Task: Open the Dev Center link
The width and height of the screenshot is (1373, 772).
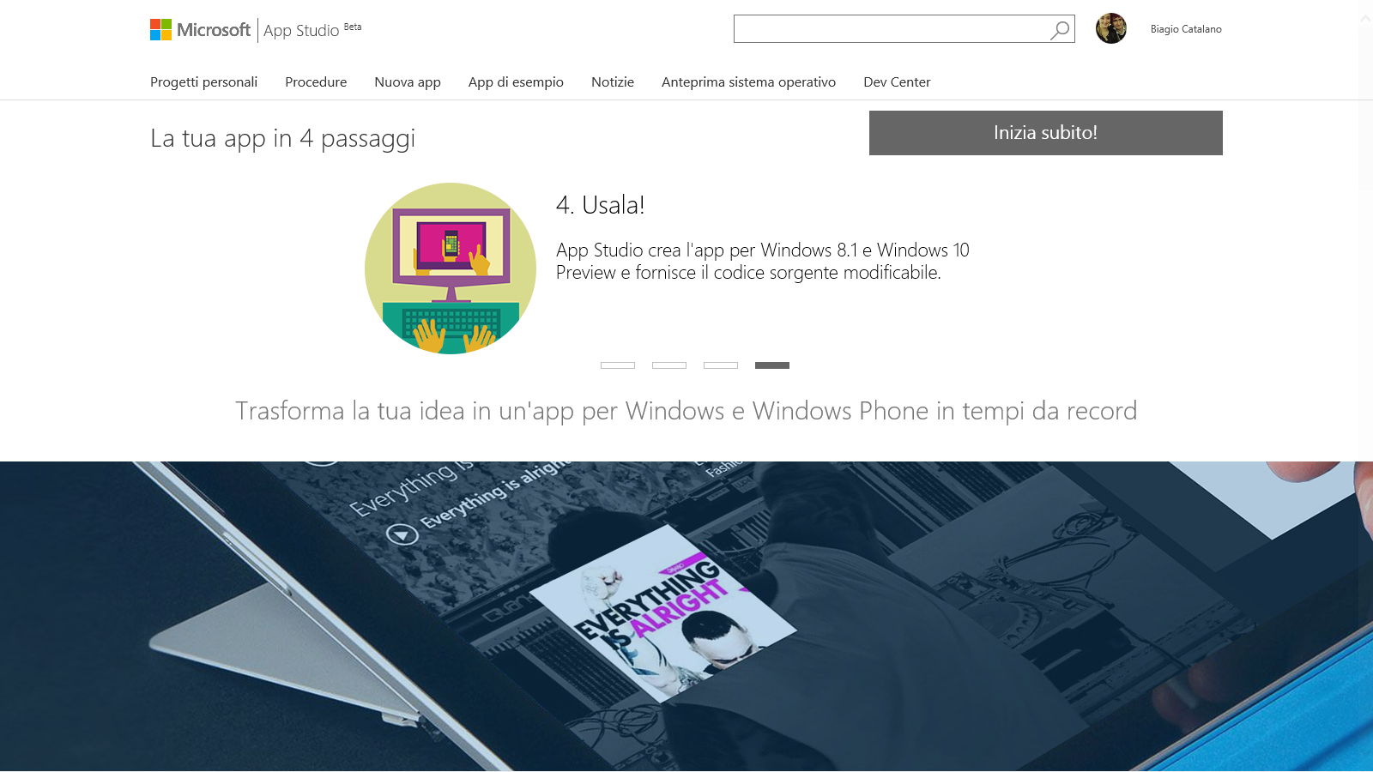Action: tap(897, 82)
